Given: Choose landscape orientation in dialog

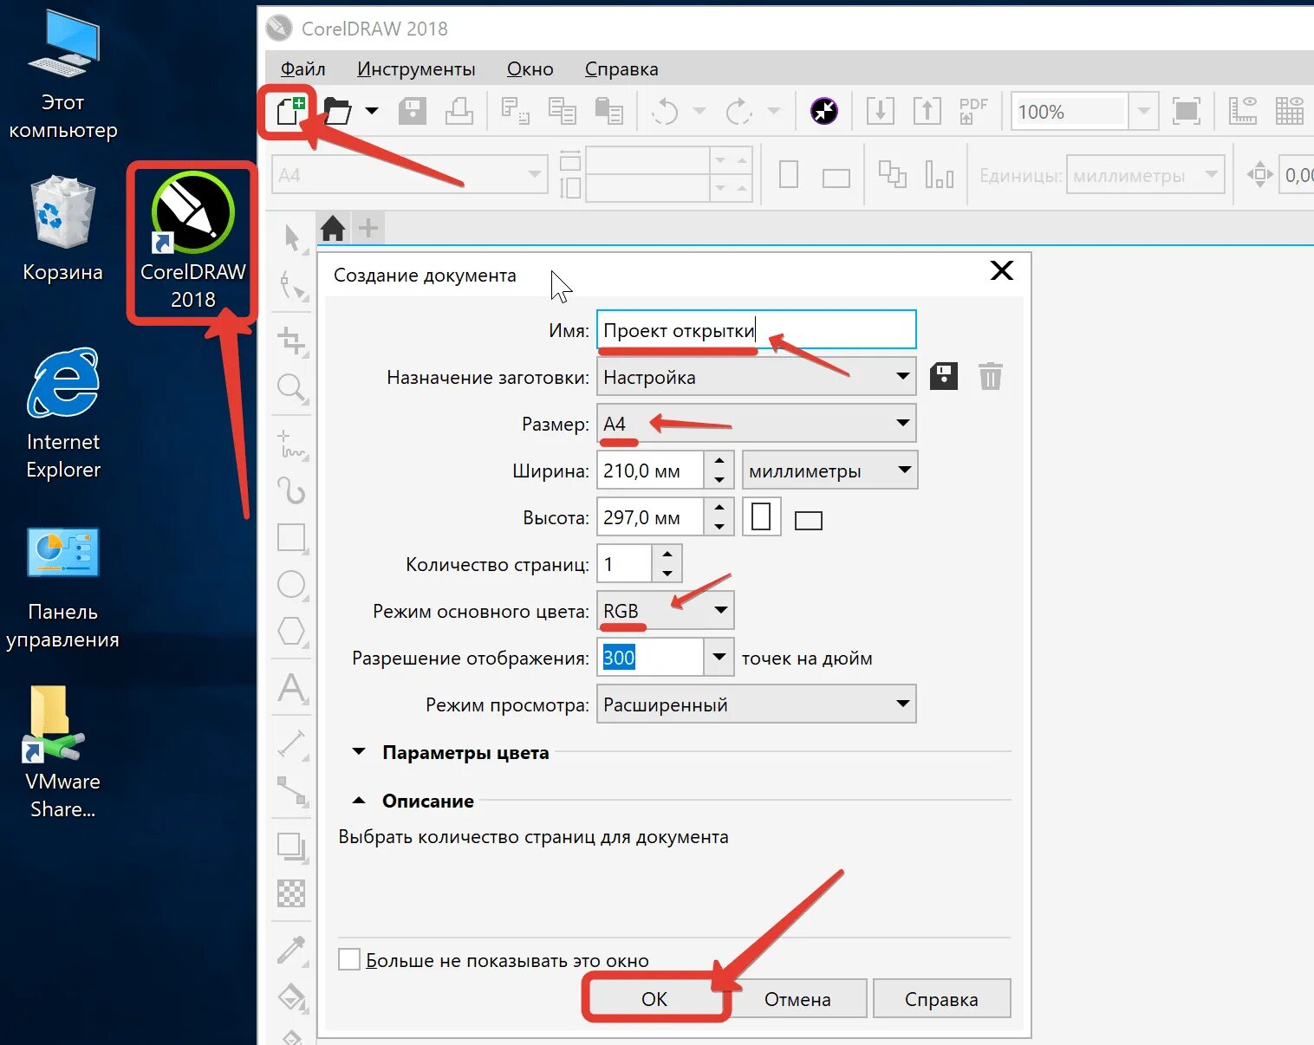Looking at the screenshot, I should click(x=809, y=520).
